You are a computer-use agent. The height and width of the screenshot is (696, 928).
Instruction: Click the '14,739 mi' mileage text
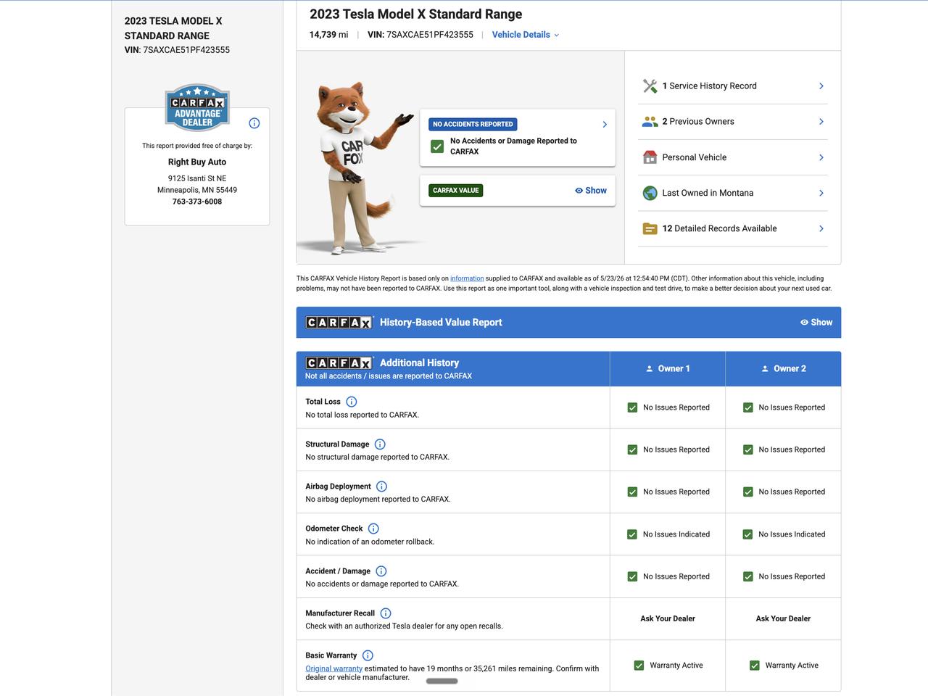pyautogui.click(x=328, y=35)
